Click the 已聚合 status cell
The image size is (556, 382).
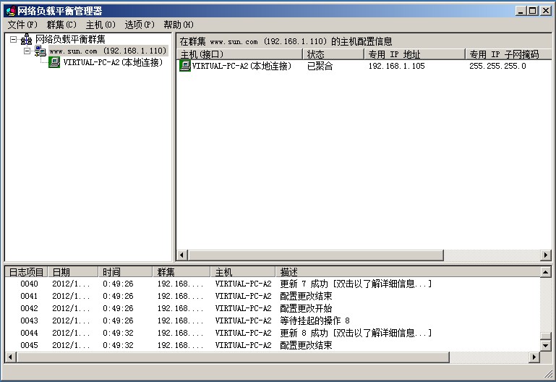pyautogui.click(x=320, y=66)
